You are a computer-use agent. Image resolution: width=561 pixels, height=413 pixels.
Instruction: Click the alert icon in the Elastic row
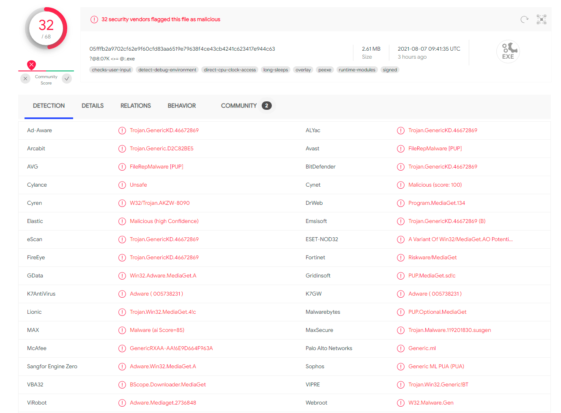(x=122, y=221)
